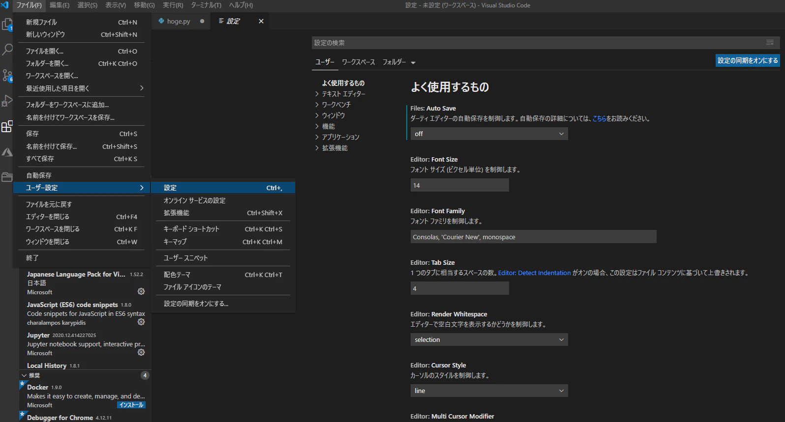Open the フォルダー scope dropdown
The image size is (785, 422).
(x=399, y=62)
